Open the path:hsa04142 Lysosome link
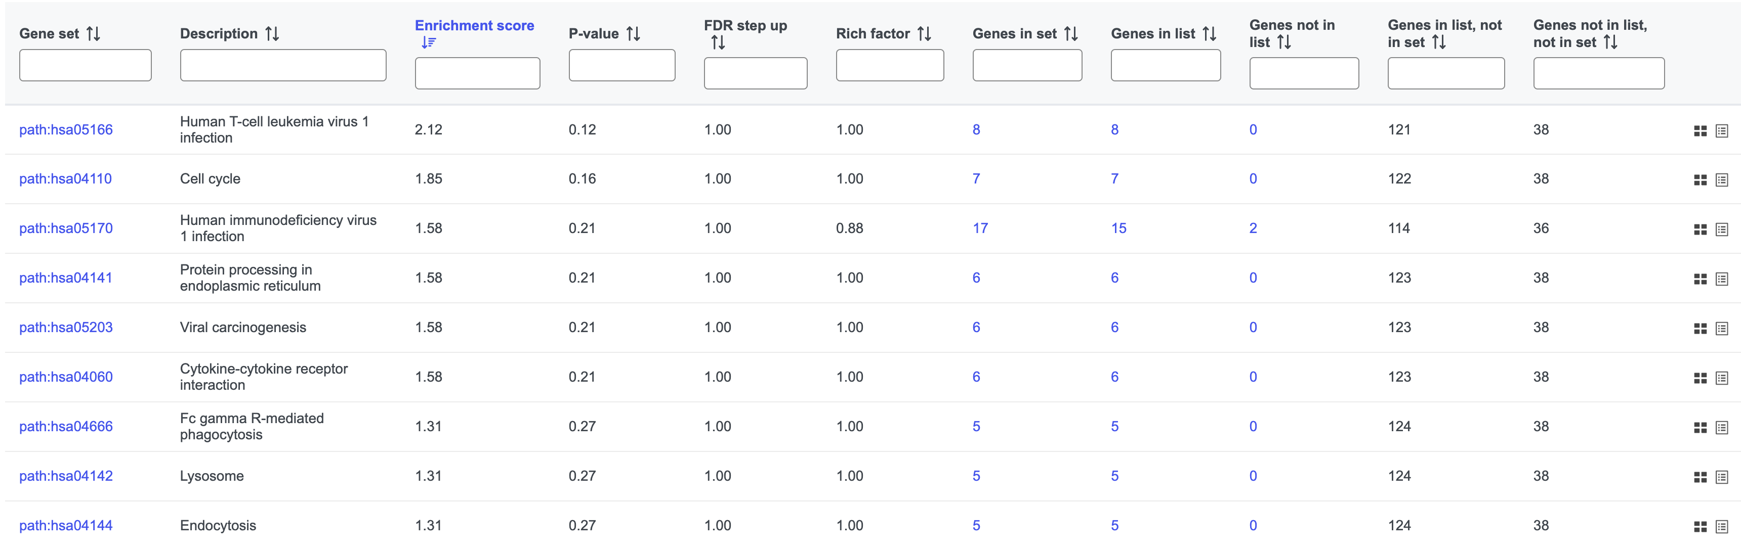 (x=66, y=476)
